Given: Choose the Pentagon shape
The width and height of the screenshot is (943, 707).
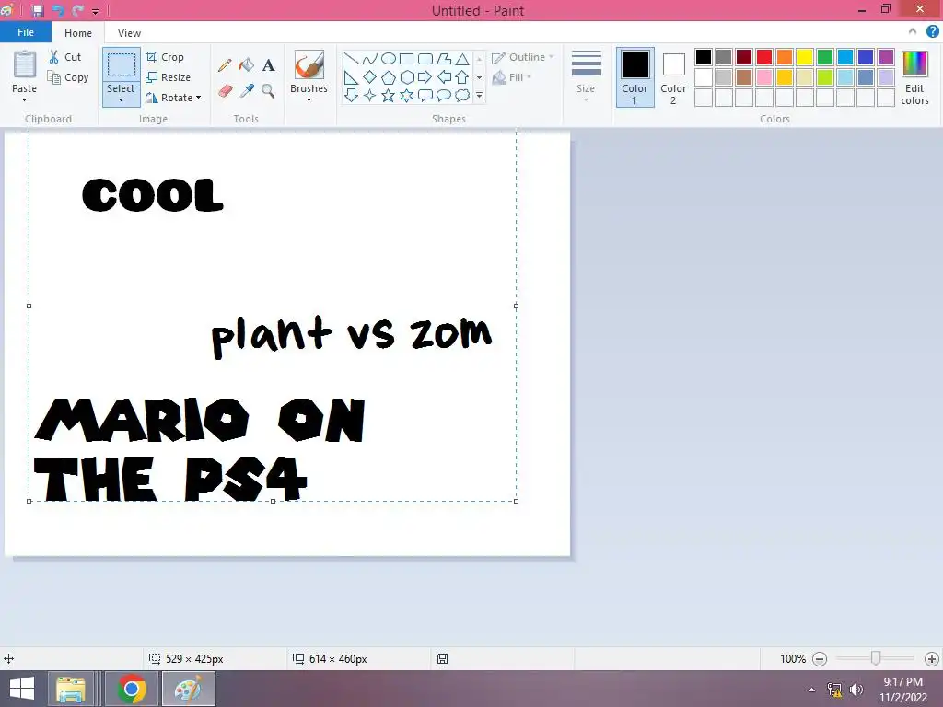Looking at the screenshot, I should coord(389,77).
